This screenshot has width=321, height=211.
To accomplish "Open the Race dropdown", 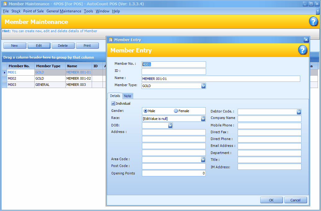I will (203, 119).
